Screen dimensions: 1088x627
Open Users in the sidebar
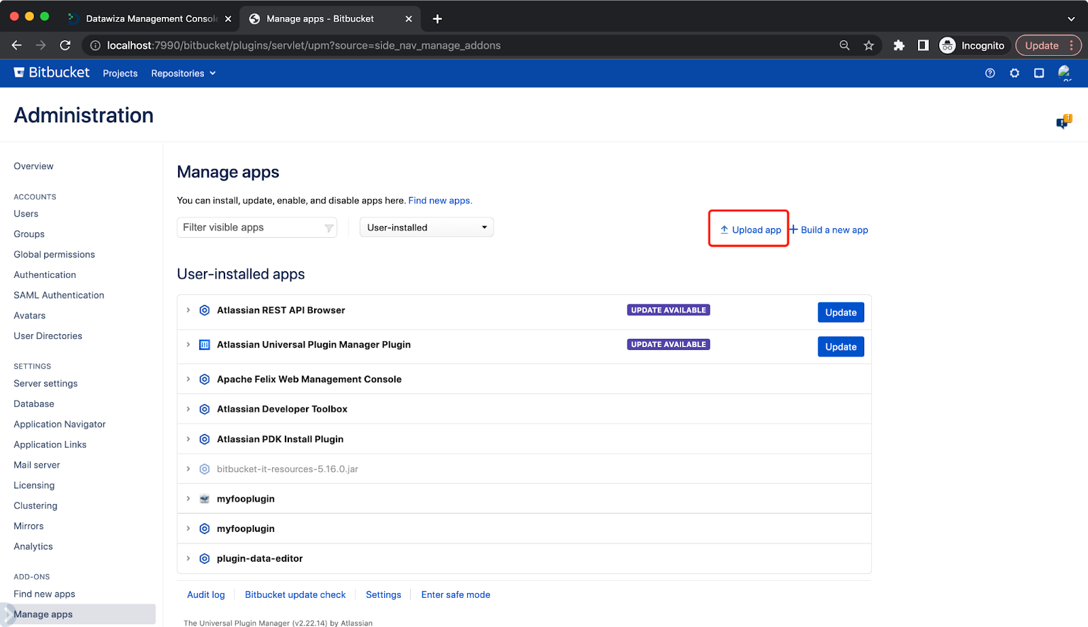pyautogui.click(x=26, y=214)
